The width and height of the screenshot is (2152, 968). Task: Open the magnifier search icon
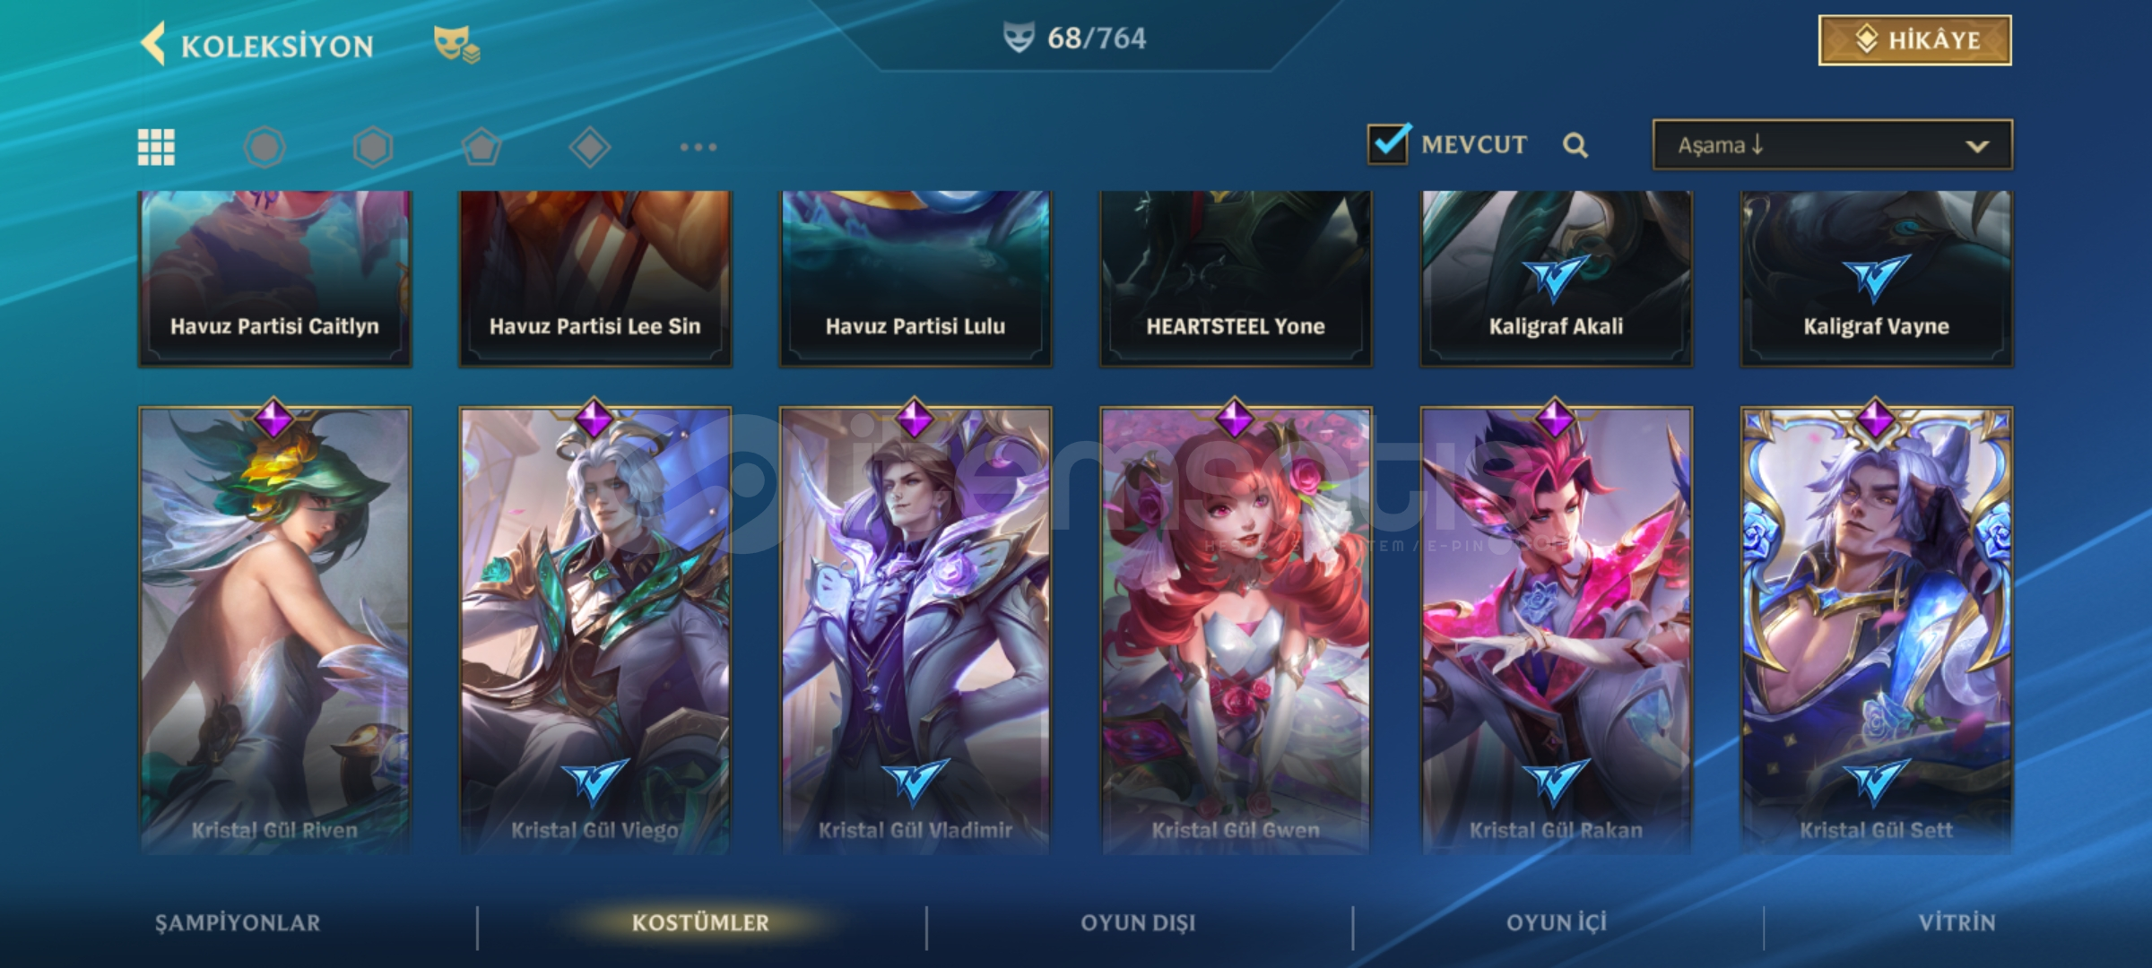click(x=1575, y=145)
